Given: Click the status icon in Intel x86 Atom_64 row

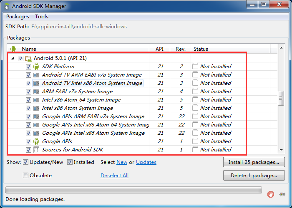Looking at the screenshot, I should (x=195, y=99).
